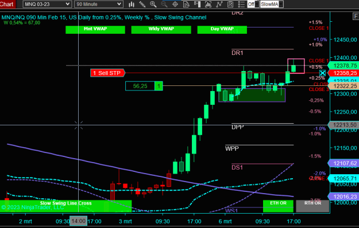Click the 12065,71 cyan price marker
Image resolution: width=359 pixels, height=228 pixels.
343,179
